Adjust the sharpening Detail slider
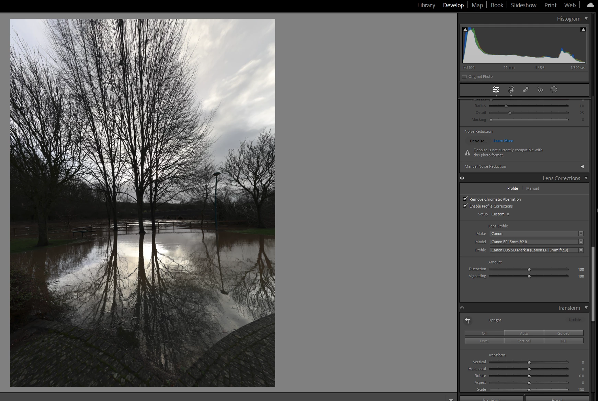 point(529,113)
